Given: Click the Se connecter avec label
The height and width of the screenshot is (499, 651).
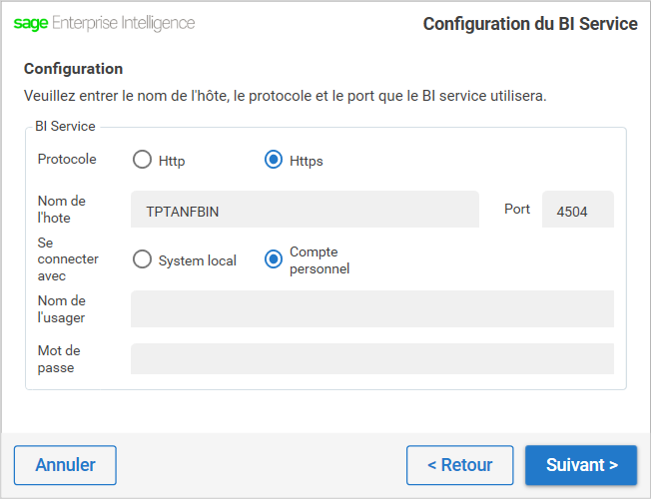Looking at the screenshot, I should click(68, 259).
